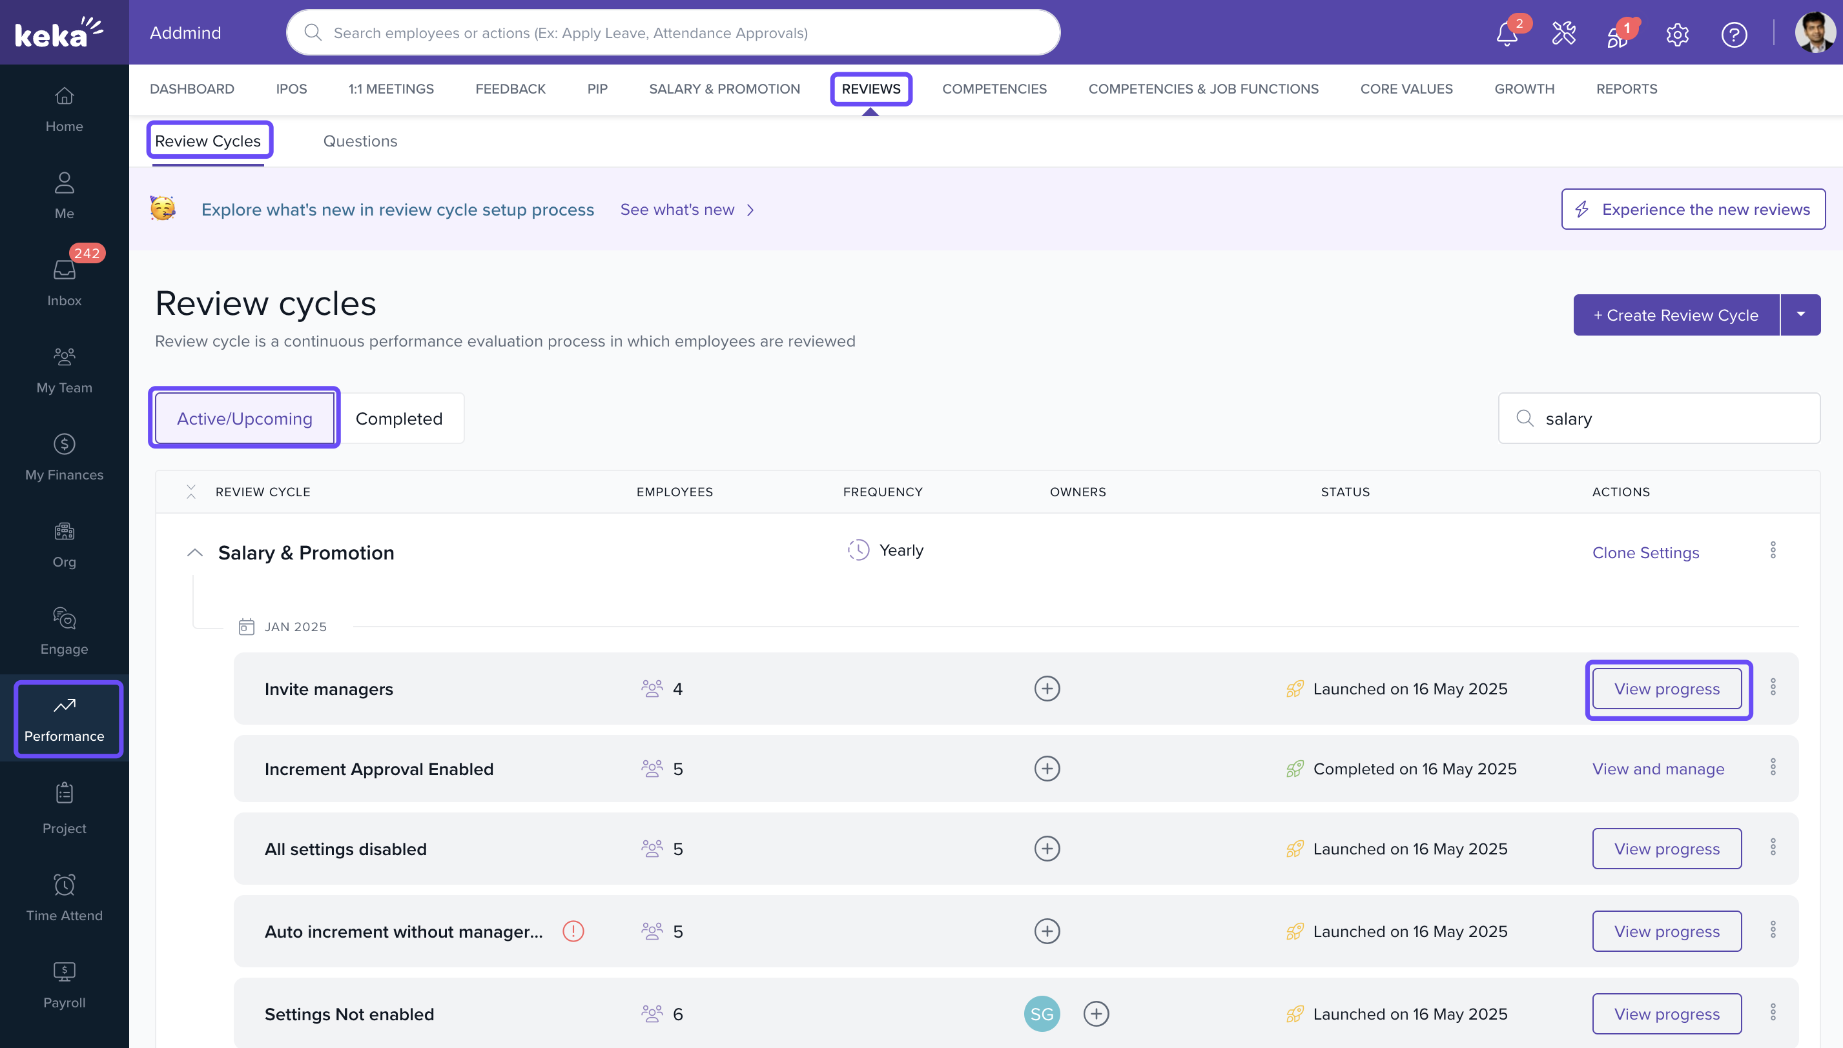Image resolution: width=1843 pixels, height=1048 pixels.
Task: Open the settings gear icon
Action: coord(1677,34)
